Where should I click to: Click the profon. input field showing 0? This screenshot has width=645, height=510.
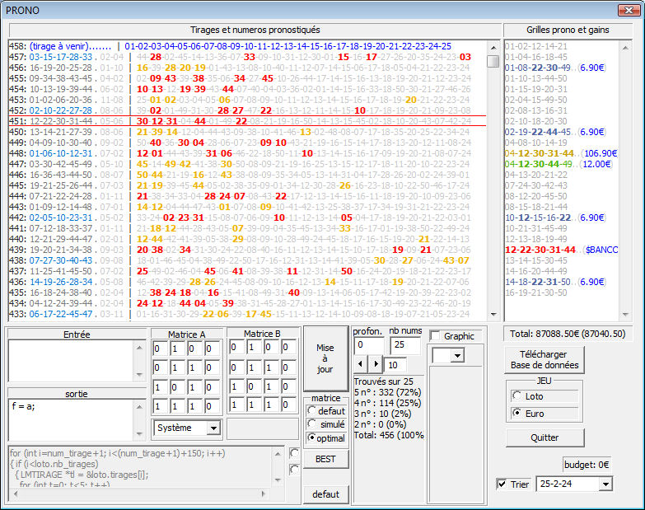[x=369, y=345]
